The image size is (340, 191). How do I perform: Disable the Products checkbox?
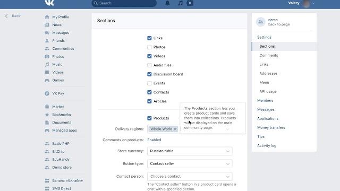pyautogui.click(x=149, y=118)
